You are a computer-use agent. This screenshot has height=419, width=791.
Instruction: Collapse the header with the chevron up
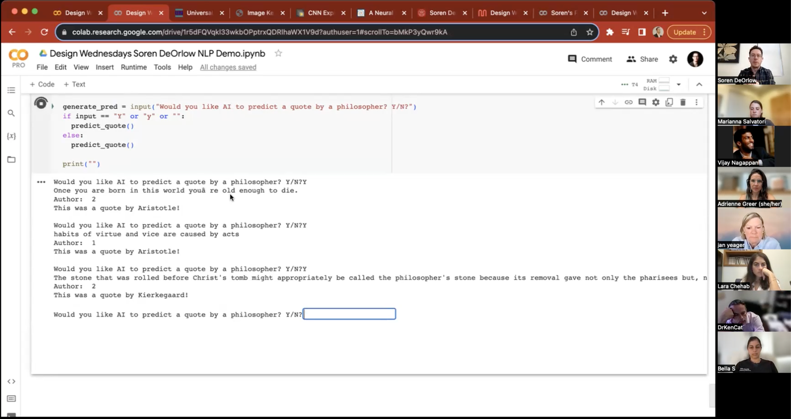click(x=699, y=85)
